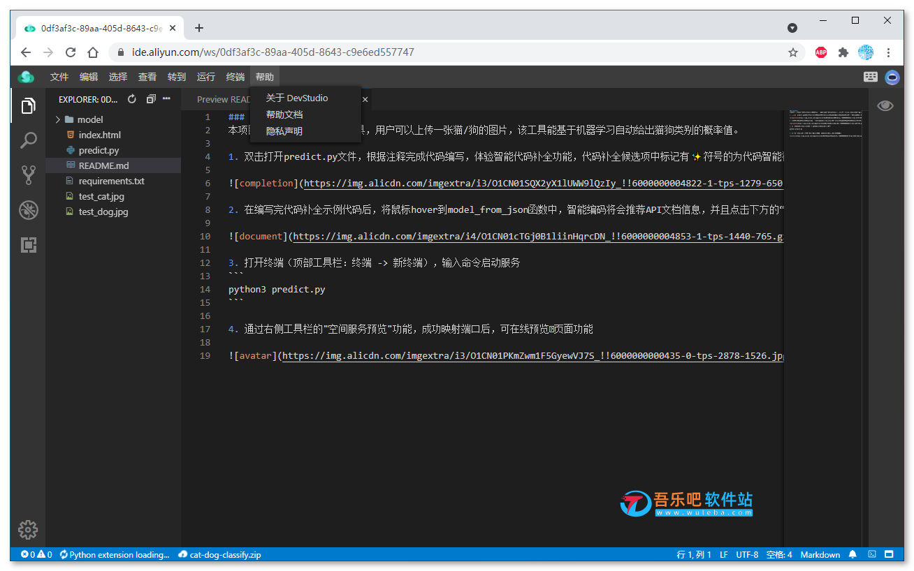Click 行 1, 列 1 cursor position
914x571 pixels.
click(694, 554)
